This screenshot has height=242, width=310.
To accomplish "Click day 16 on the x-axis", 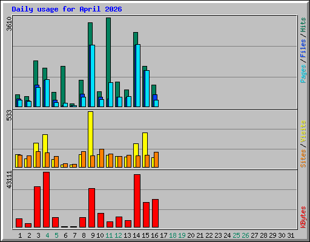I will click(x=154, y=235).
